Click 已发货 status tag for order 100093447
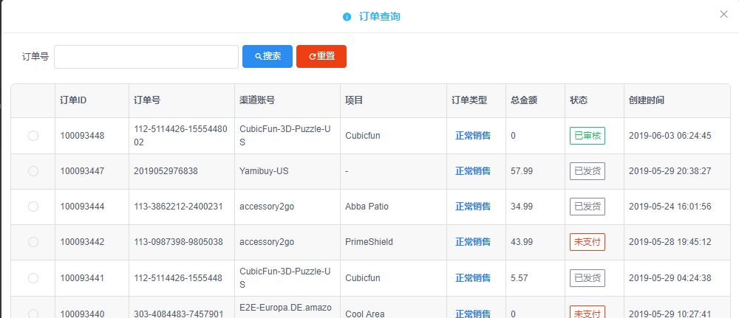739x318 pixels. click(x=588, y=171)
